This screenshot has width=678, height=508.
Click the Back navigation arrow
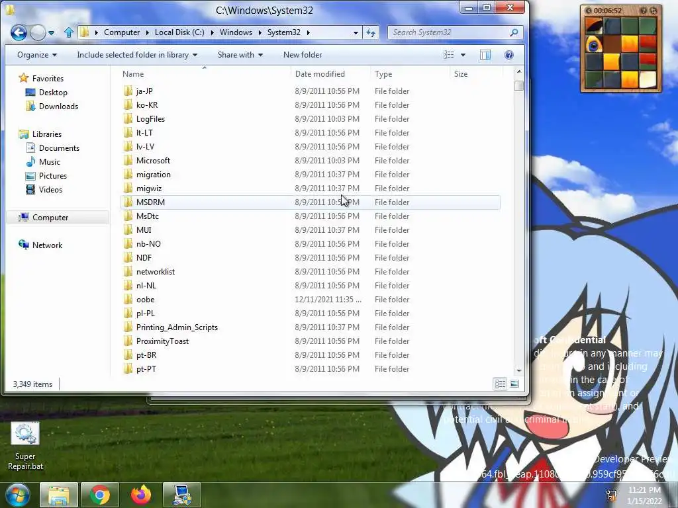[19, 32]
